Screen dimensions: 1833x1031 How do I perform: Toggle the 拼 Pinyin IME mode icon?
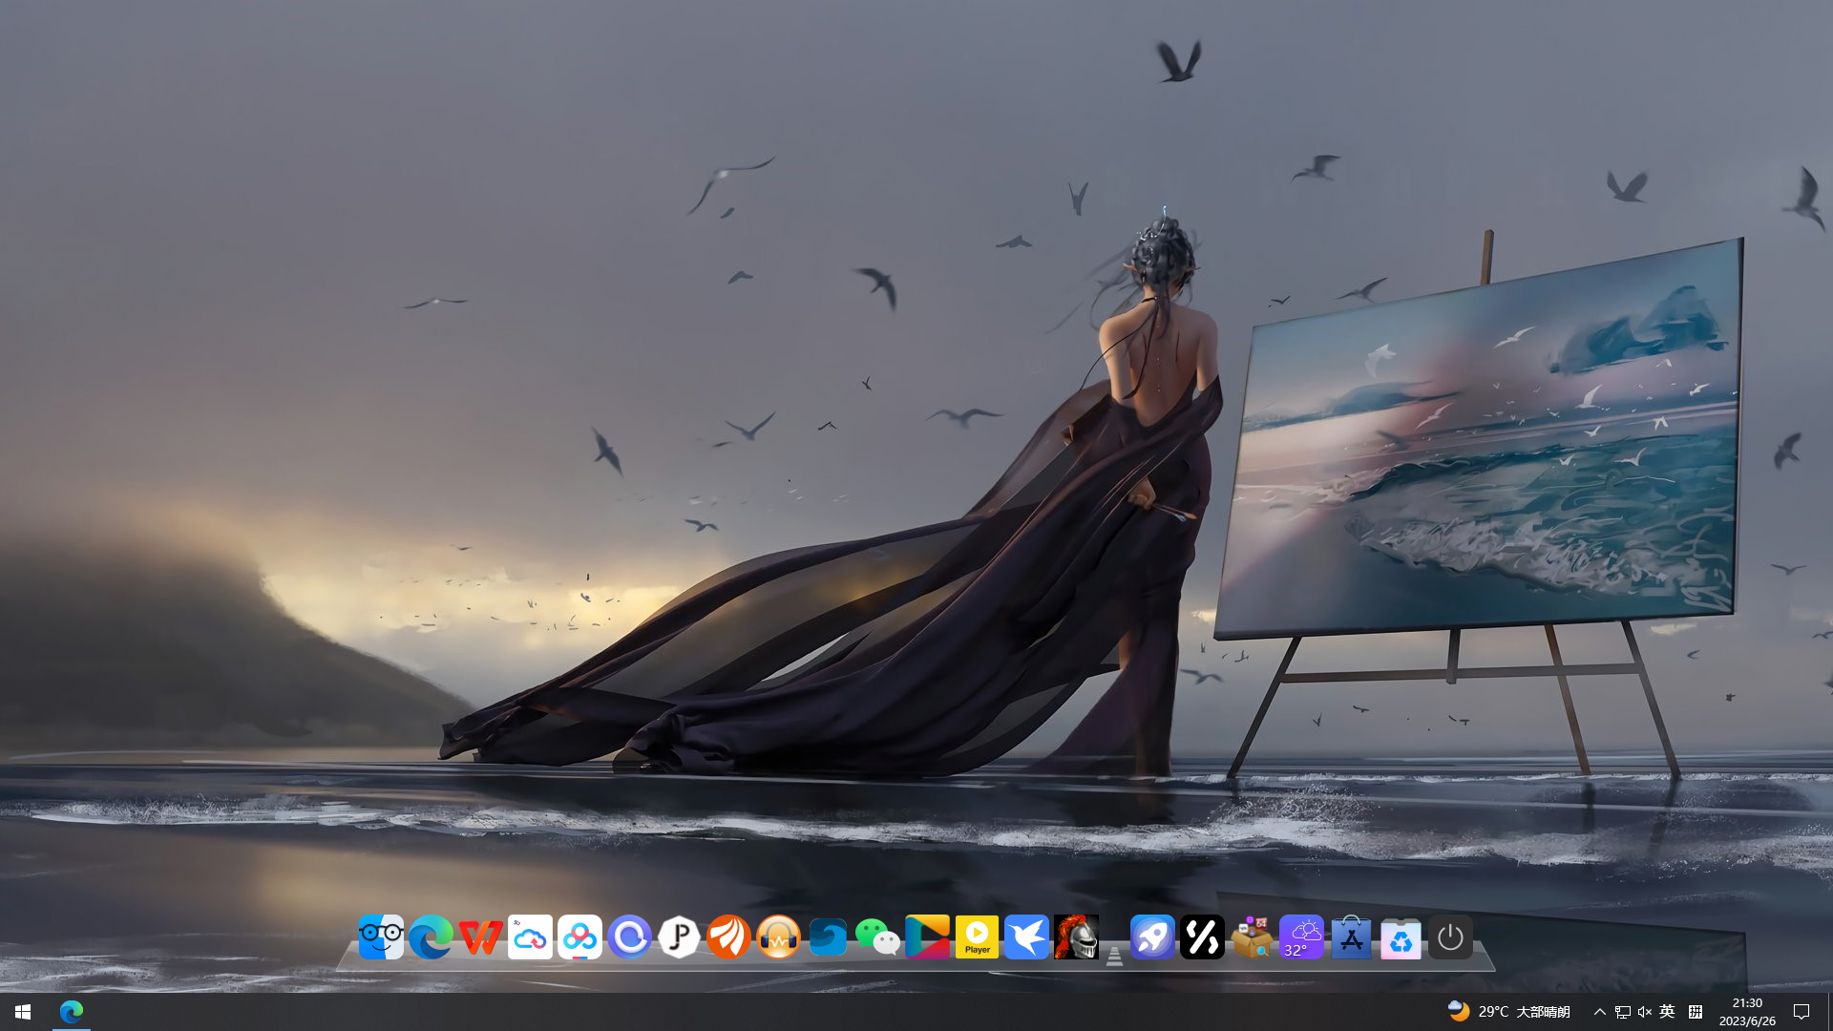coord(1696,1012)
